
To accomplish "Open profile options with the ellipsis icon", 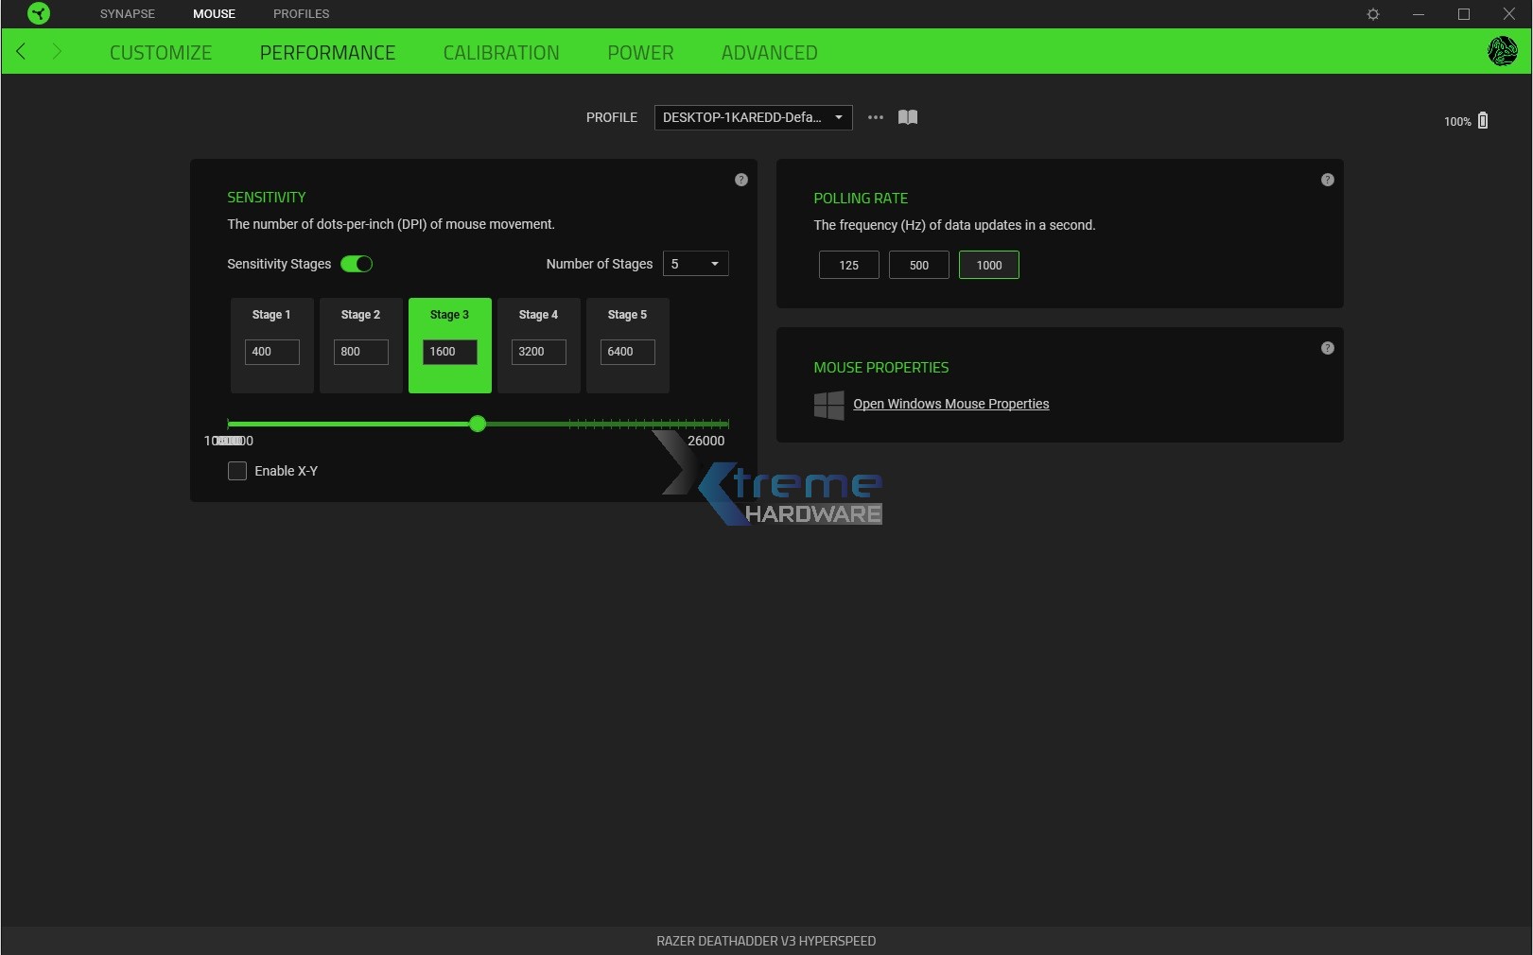I will (875, 117).
